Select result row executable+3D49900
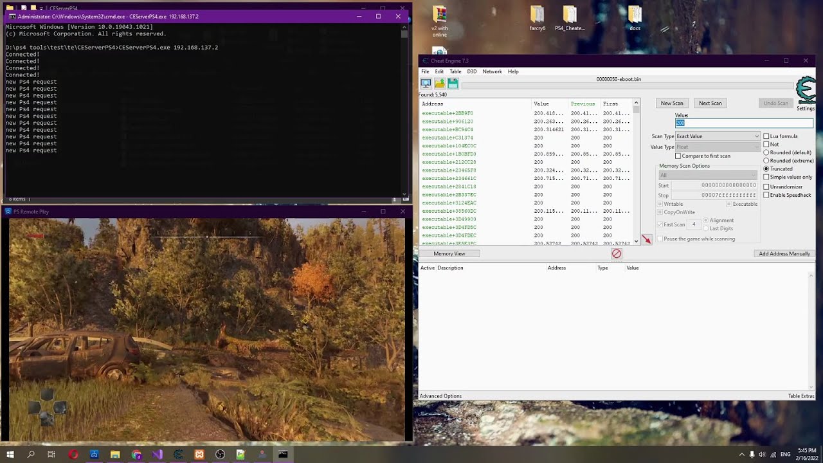 tap(526, 219)
